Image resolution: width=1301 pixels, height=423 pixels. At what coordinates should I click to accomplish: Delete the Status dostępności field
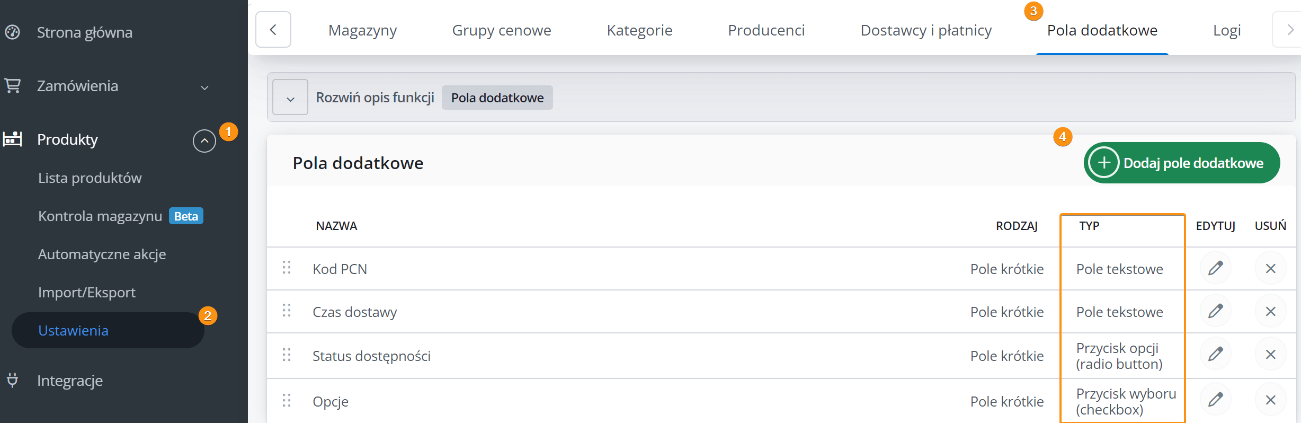tap(1270, 354)
